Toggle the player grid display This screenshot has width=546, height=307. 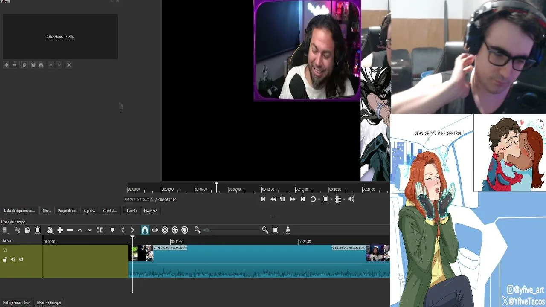click(338, 199)
